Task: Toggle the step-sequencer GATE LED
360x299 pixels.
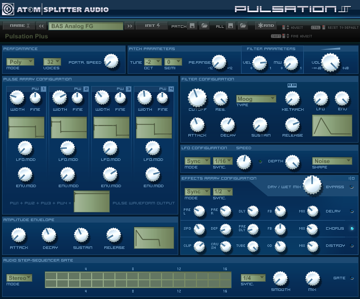Action: pos(352,278)
